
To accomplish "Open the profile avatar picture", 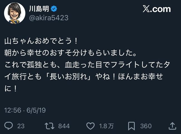I will 13,13.
